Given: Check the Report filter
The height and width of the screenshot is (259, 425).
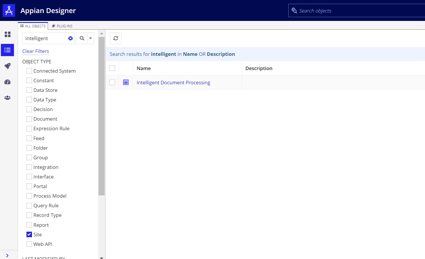Looking at the screenshot, I should click(x=29, y=225).
